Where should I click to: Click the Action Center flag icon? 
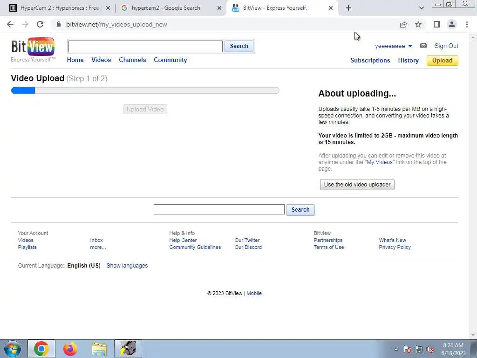[408, 349]
